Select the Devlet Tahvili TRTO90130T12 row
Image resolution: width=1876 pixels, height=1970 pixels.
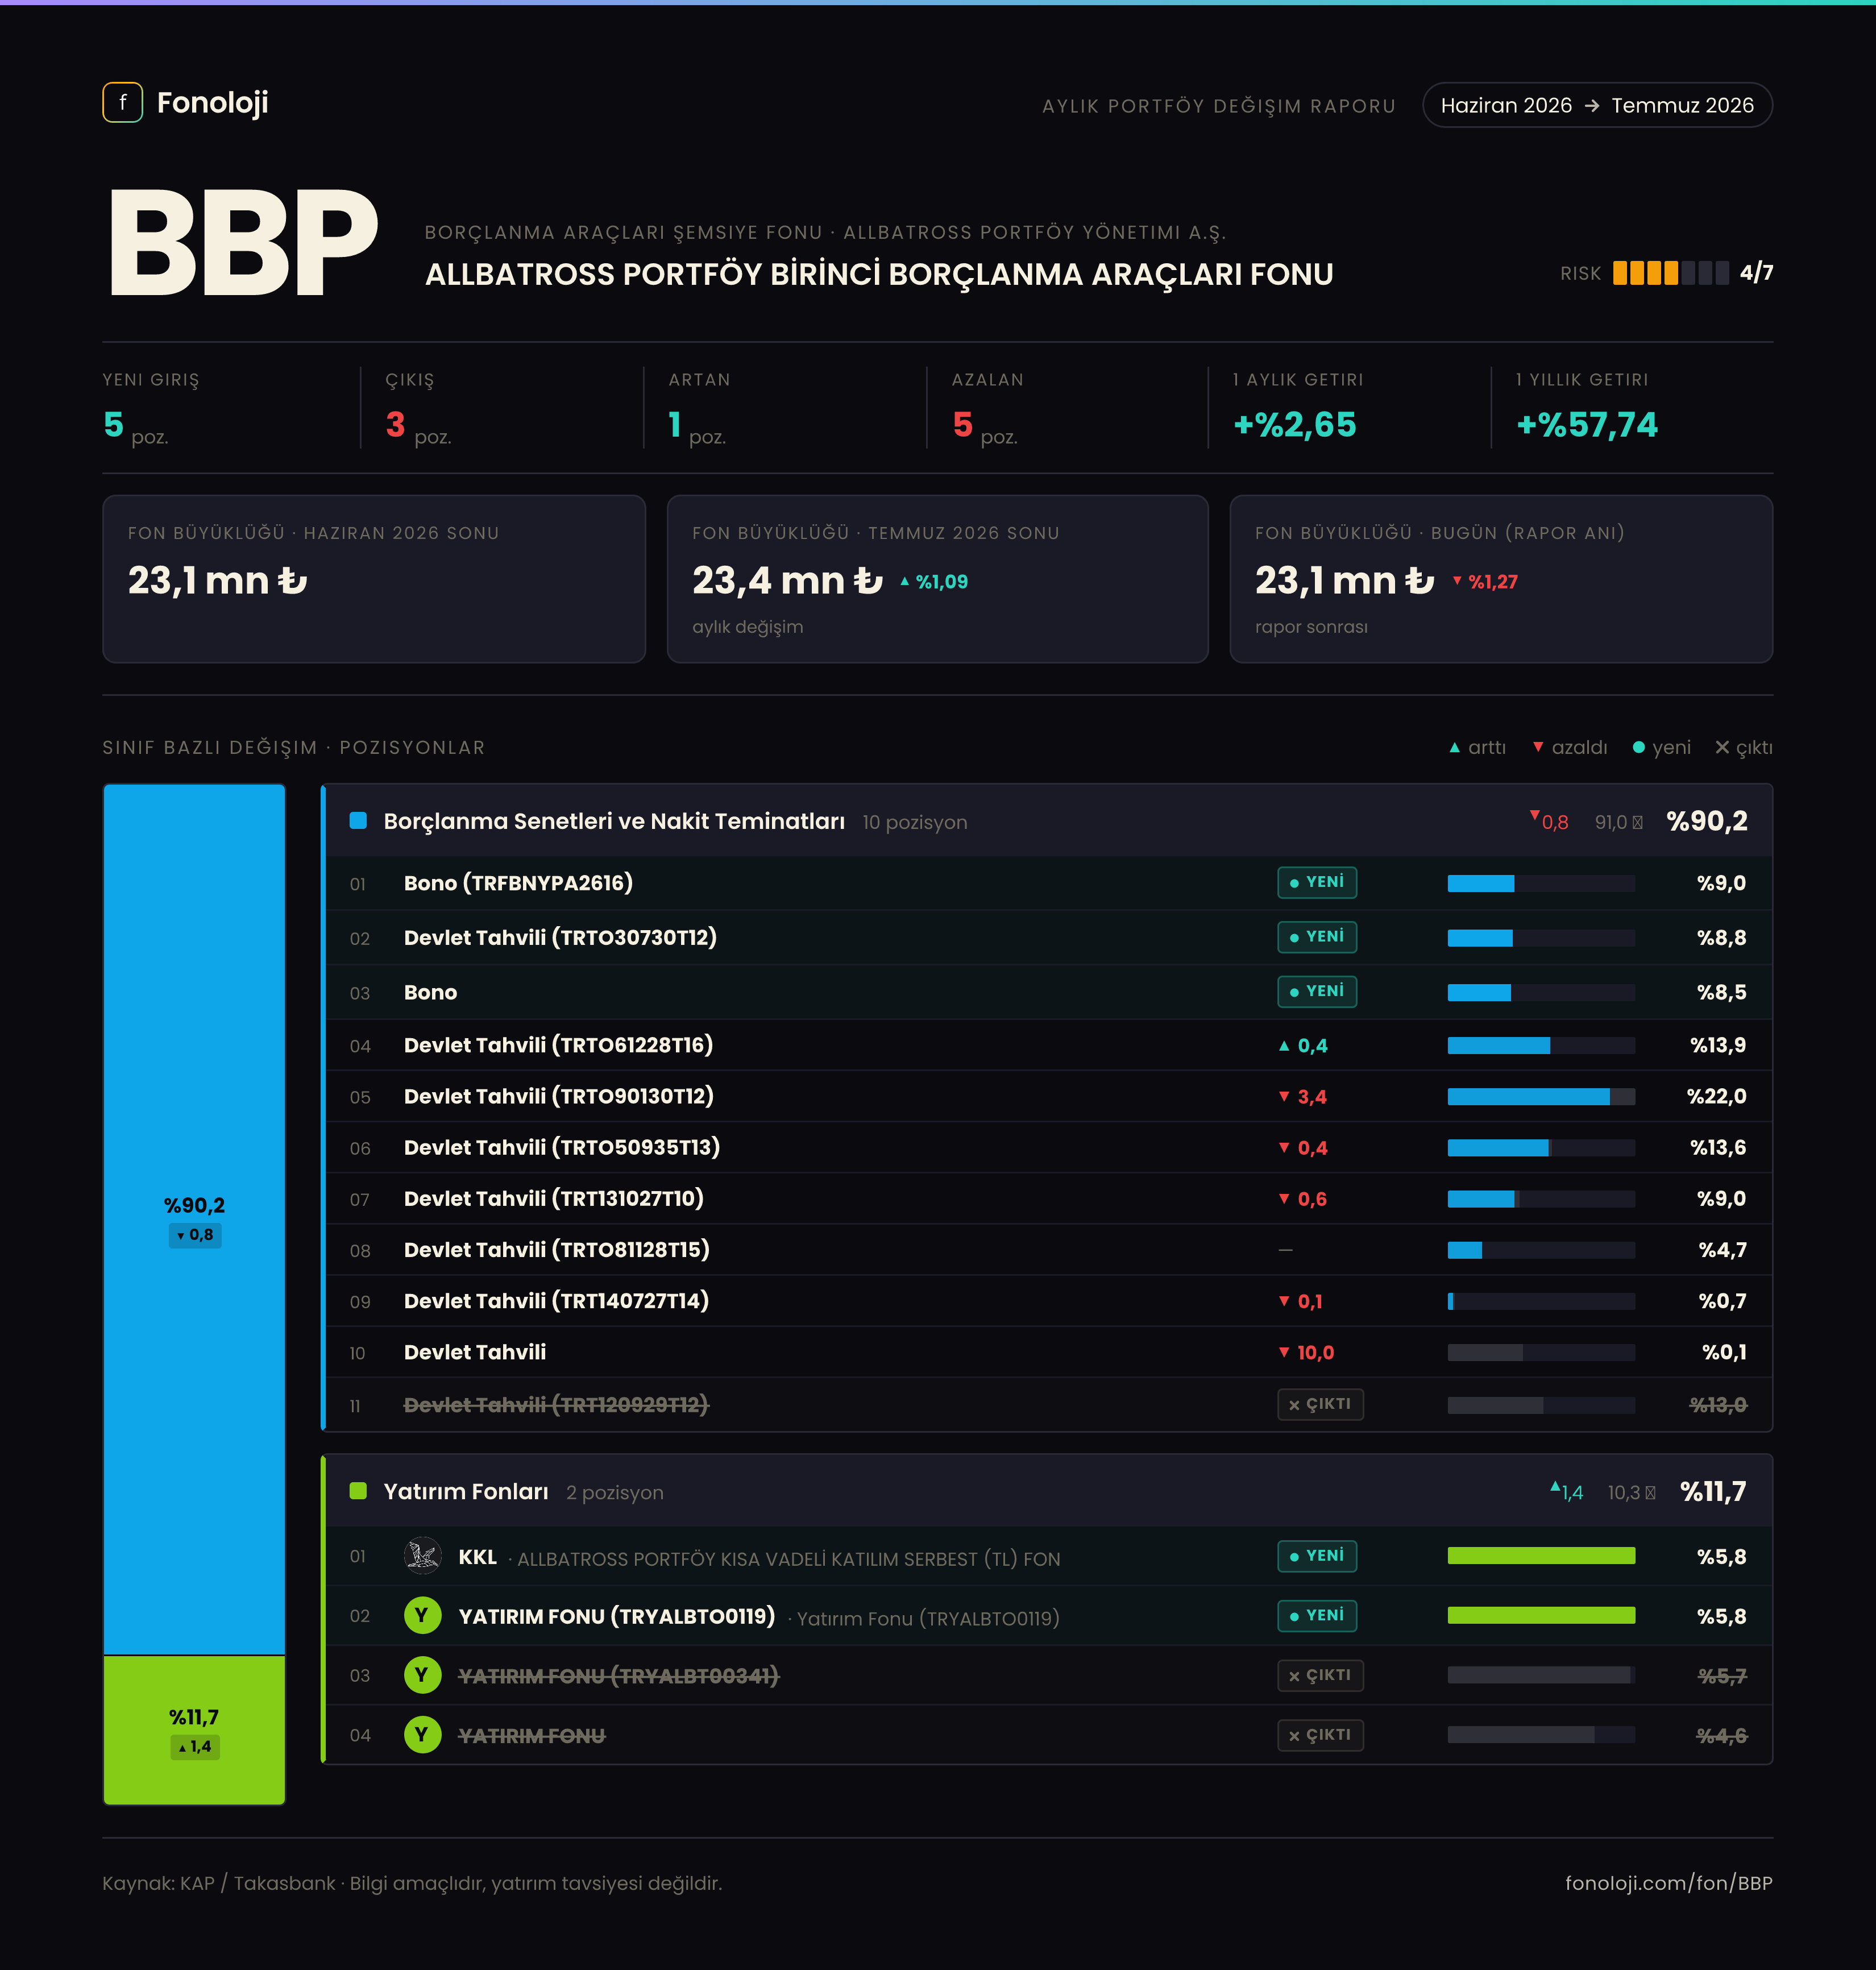click(x=1048, y=1096)
